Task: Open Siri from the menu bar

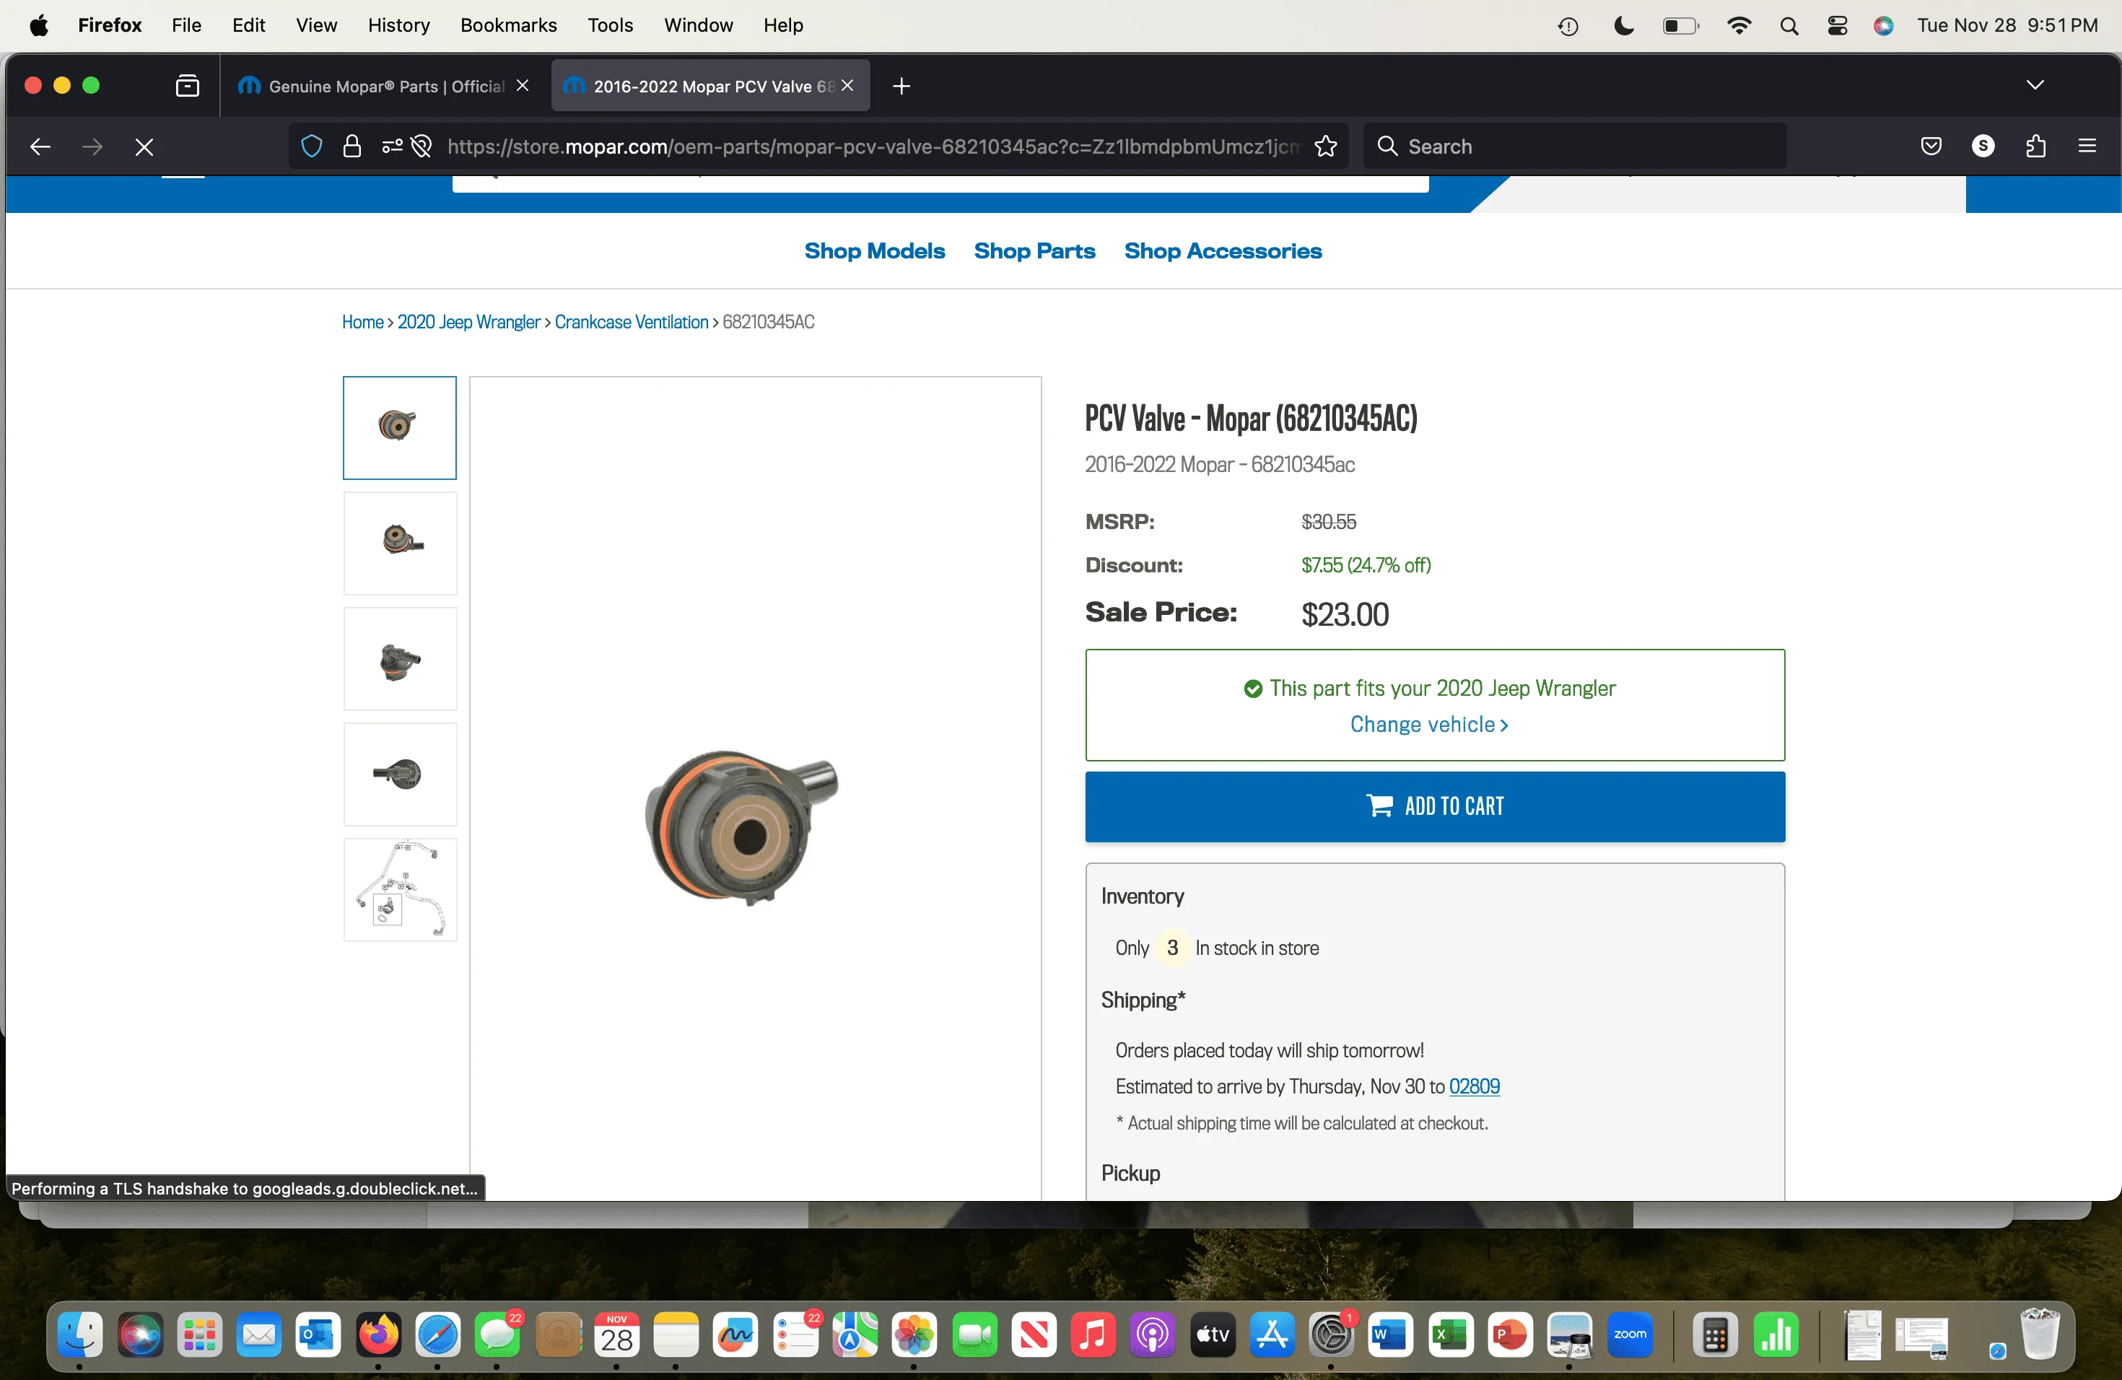Action: point(1884,26)
